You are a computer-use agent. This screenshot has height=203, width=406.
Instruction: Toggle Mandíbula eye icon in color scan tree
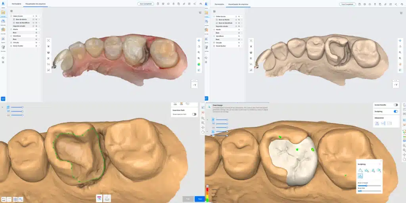36,36
